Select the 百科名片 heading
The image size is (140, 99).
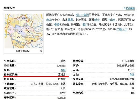pos(9,8)
